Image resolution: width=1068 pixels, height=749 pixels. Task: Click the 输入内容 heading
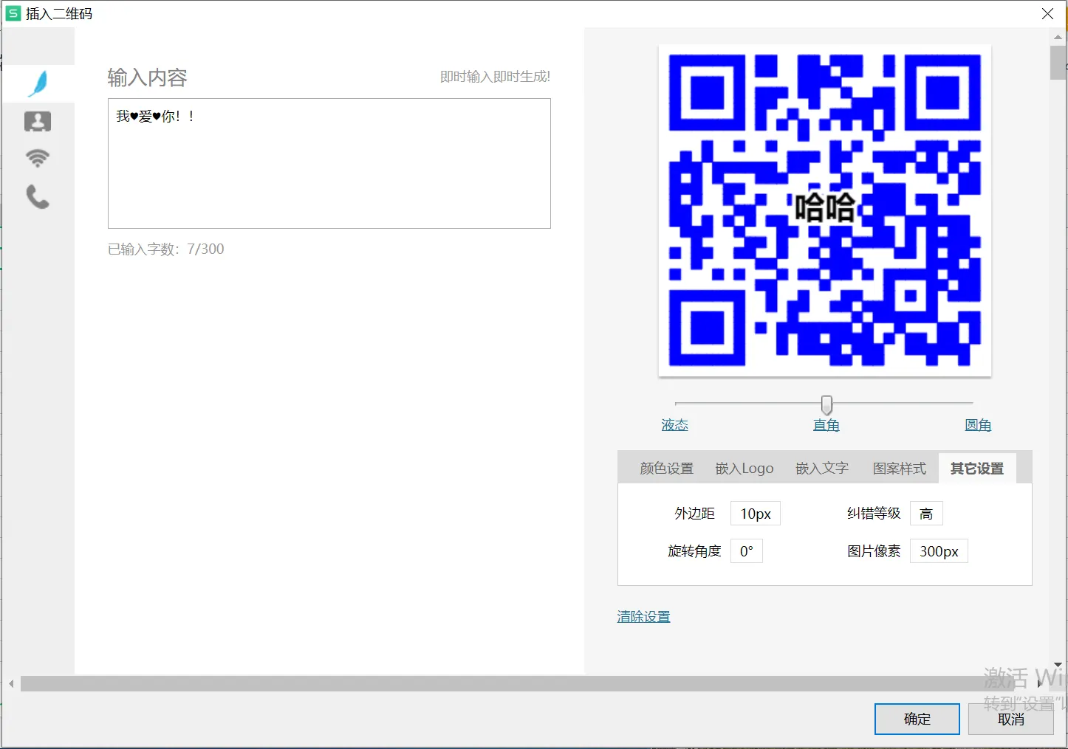coord(147,77)
